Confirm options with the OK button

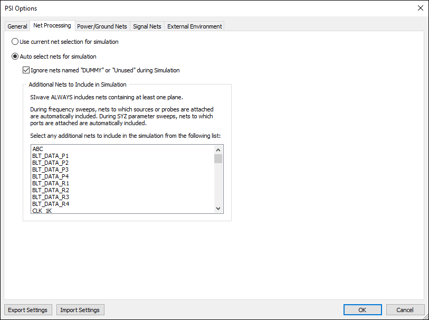tap(363, 309)
